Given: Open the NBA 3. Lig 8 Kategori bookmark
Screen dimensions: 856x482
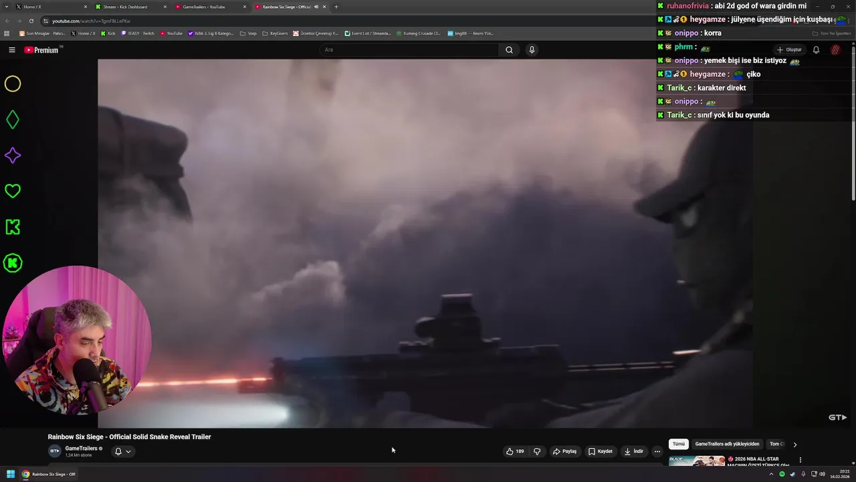Looking at the screenshot, I should click(211, 33).
